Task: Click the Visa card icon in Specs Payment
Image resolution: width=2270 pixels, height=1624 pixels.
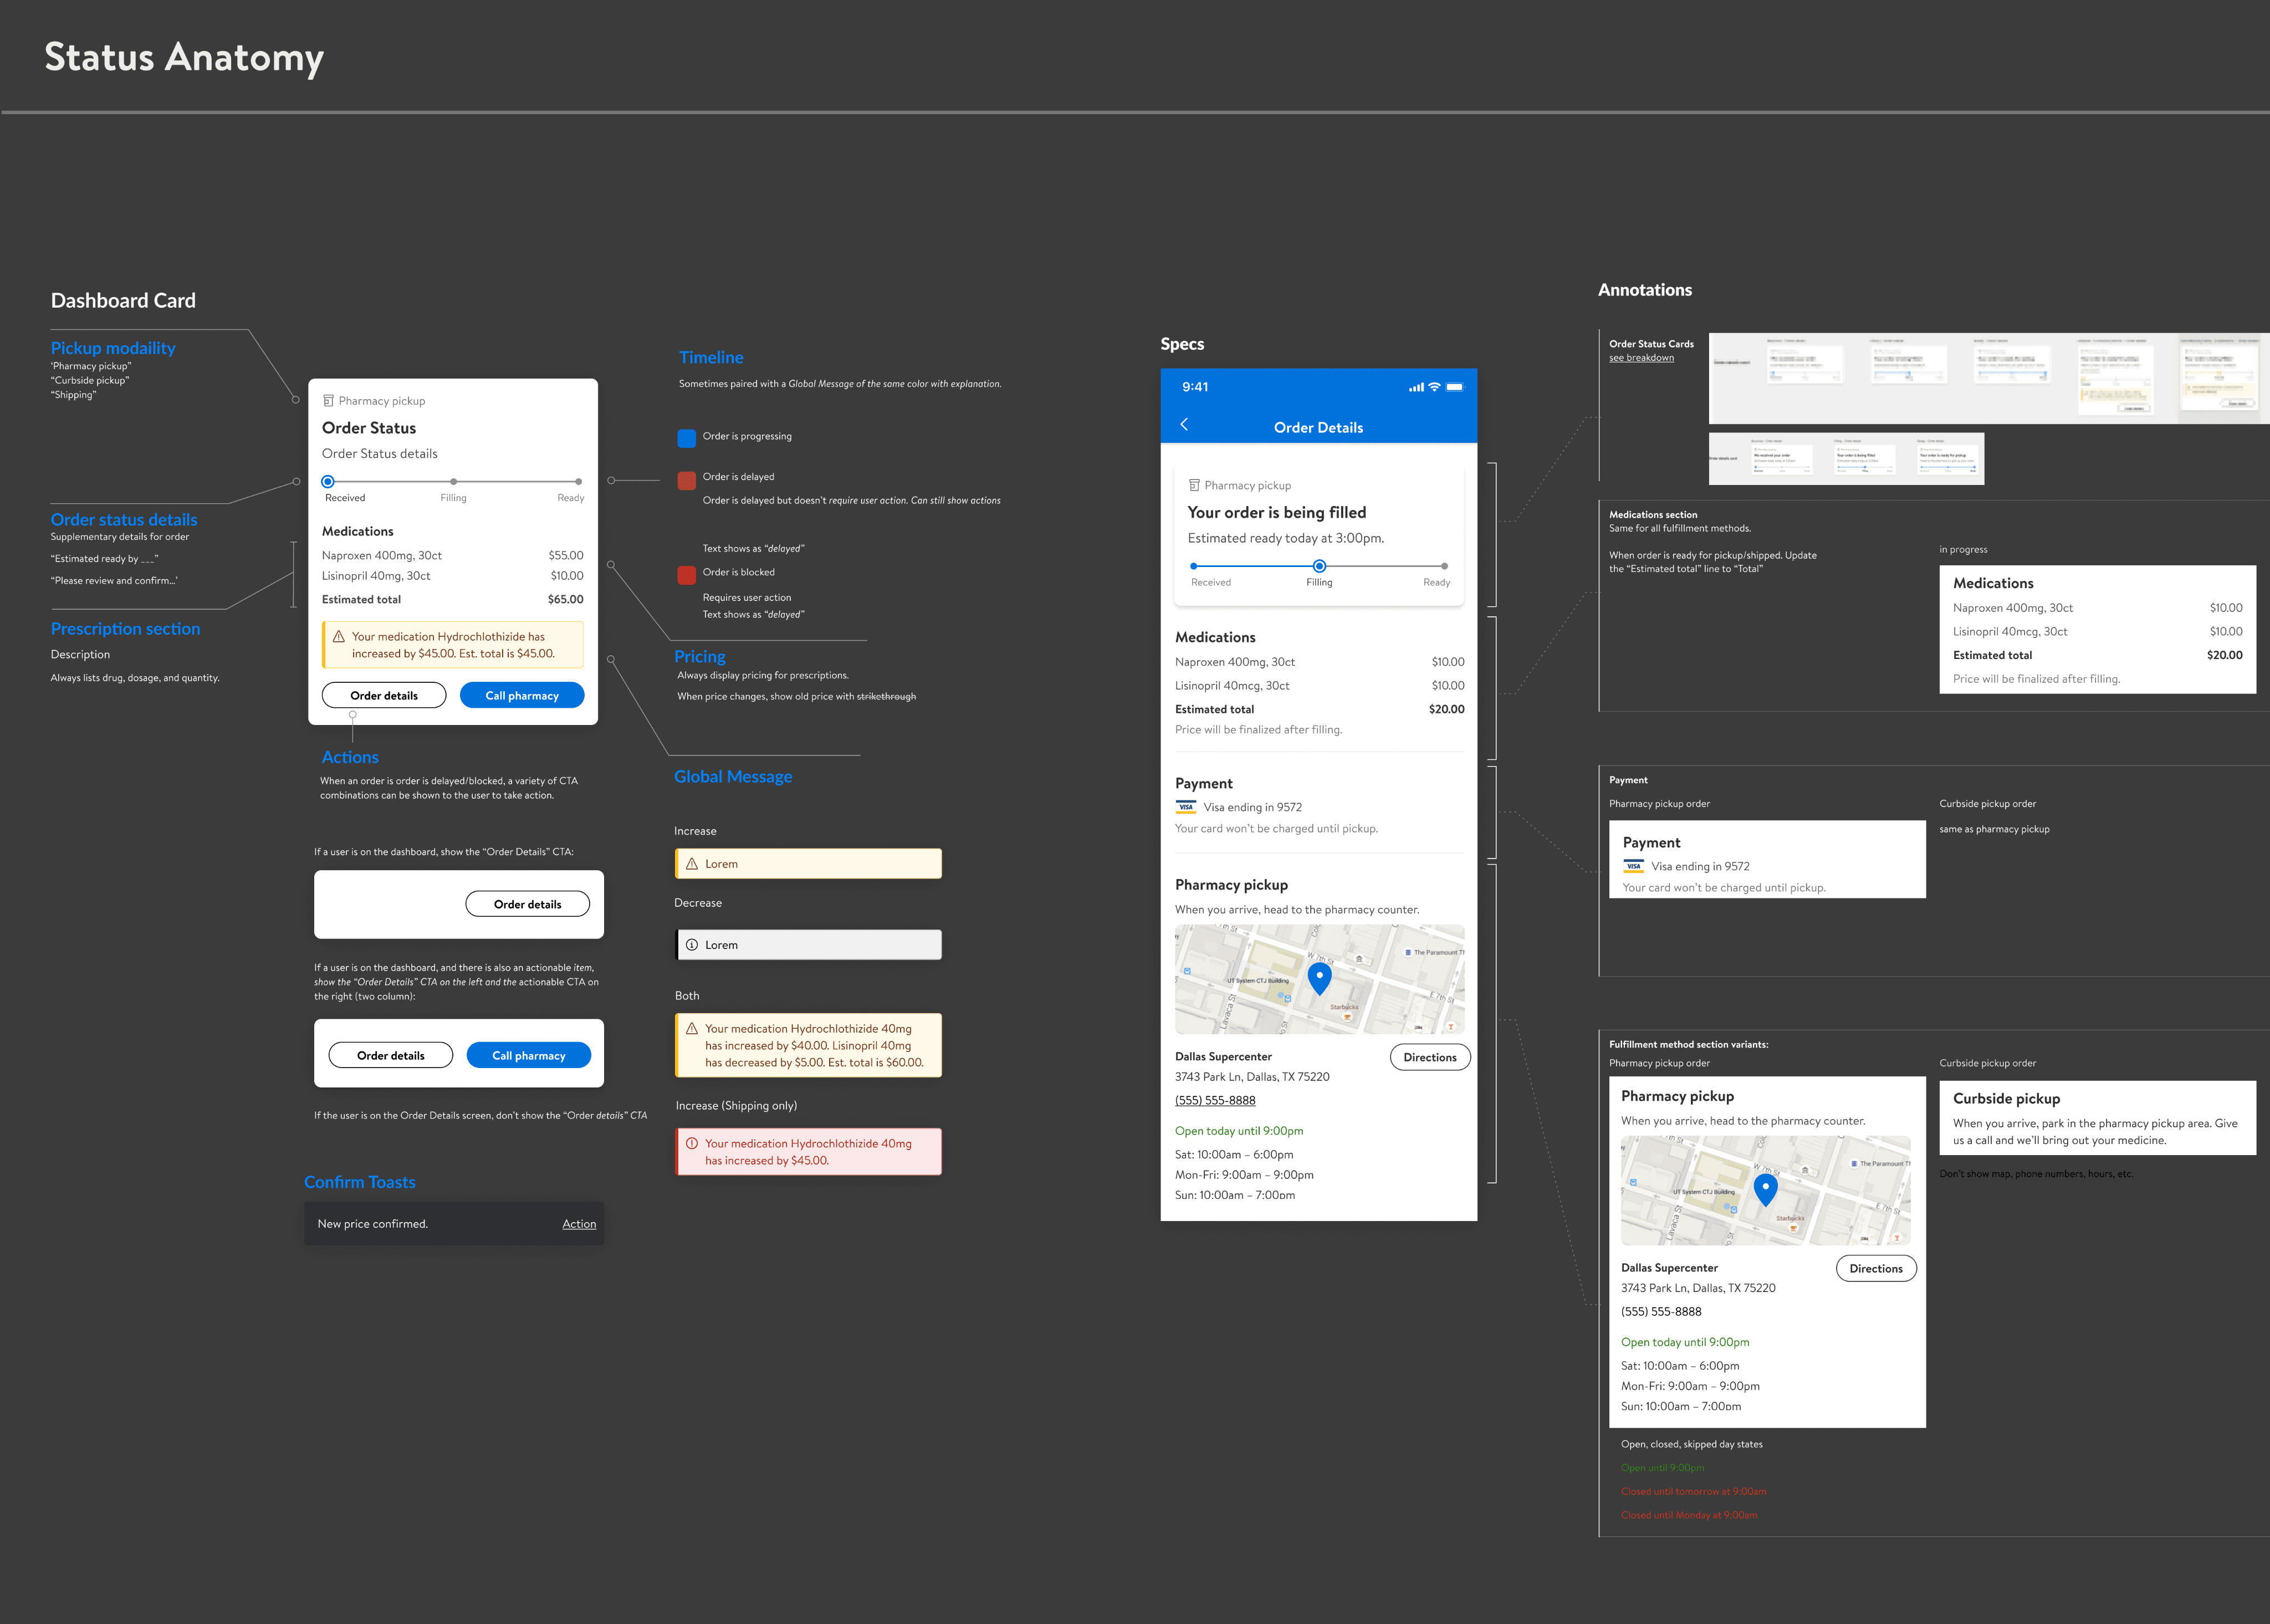Action: click(x=1186, y=807)
